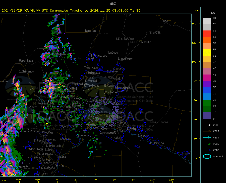Image resolution: width=226 pixels, height=183 pixels.
Task: Click the Tres_Mayo place label
Action: [91, 68]
